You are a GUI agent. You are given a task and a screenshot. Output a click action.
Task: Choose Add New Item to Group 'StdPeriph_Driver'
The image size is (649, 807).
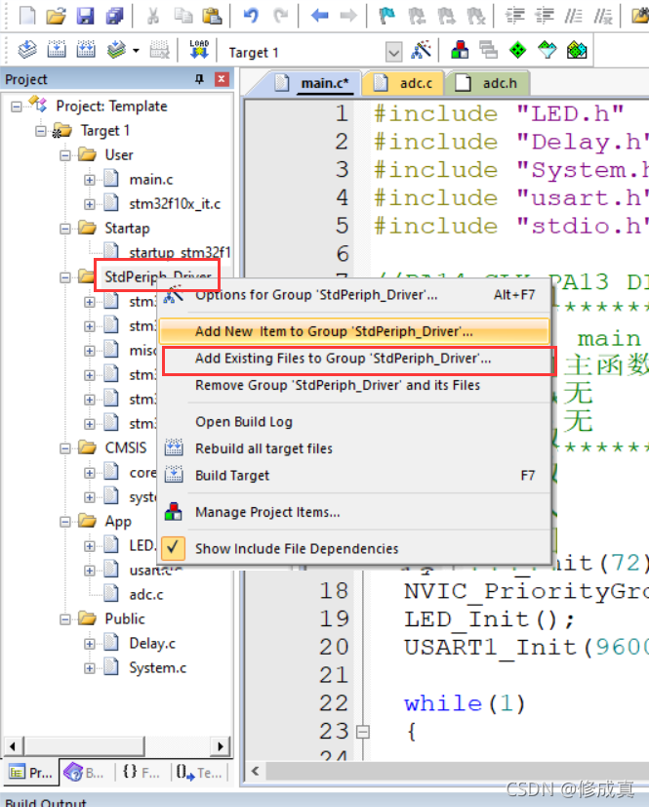pos(354,331)
